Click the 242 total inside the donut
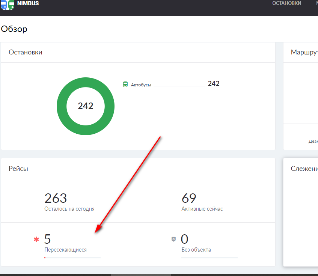318x276 pixels. coord(86,106)
